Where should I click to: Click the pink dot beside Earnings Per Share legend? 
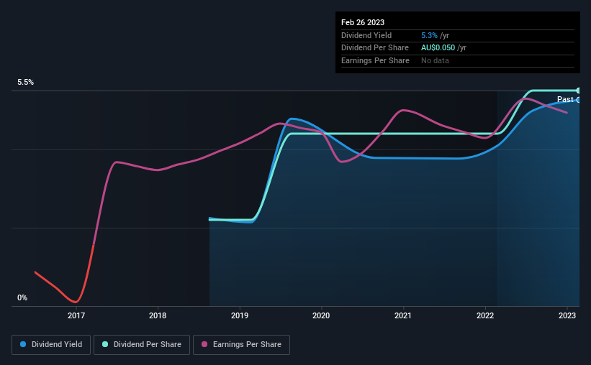[x=204, y=345]
